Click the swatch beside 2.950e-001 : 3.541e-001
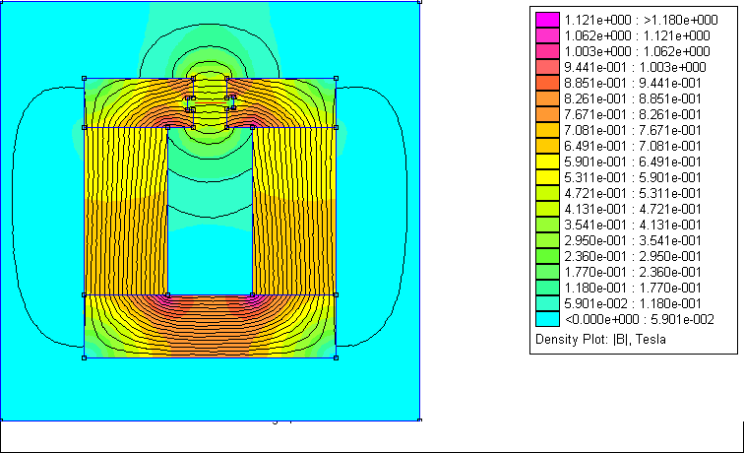The width and height of the screenshot is (744, 453). click(x=547, y=240)
